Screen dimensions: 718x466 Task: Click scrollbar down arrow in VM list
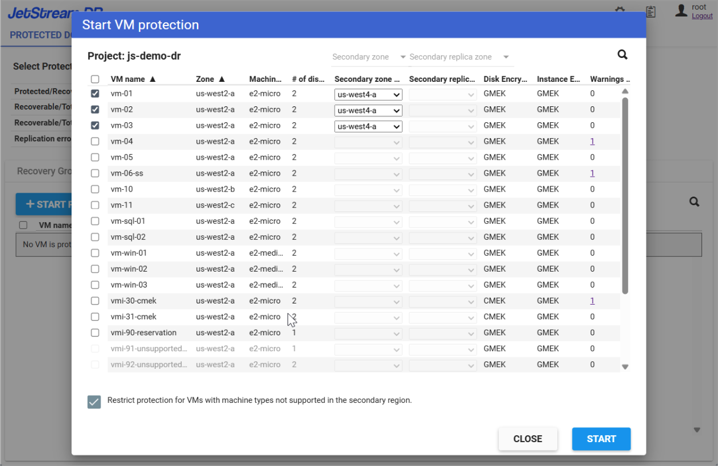(x=625, y=367)
